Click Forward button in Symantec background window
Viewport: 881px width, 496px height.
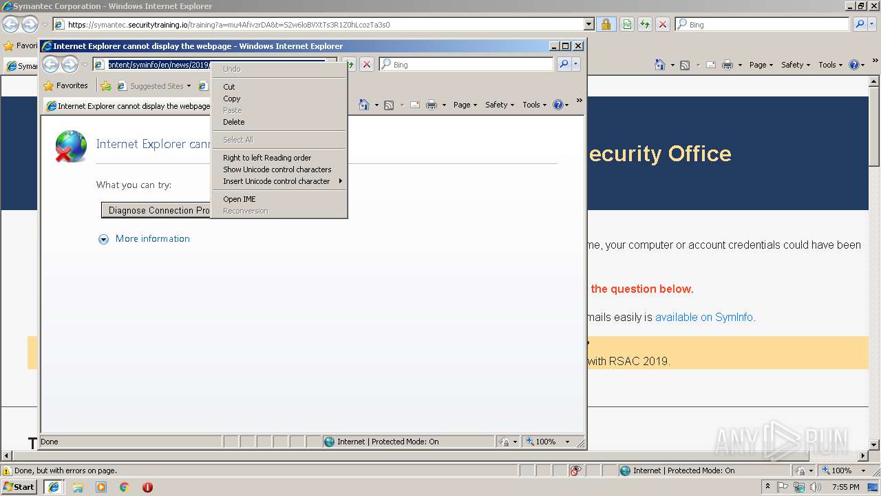point(30,24)
